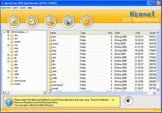Open the View menu
The width and height of the screenshot is (162, 113).
15,8
